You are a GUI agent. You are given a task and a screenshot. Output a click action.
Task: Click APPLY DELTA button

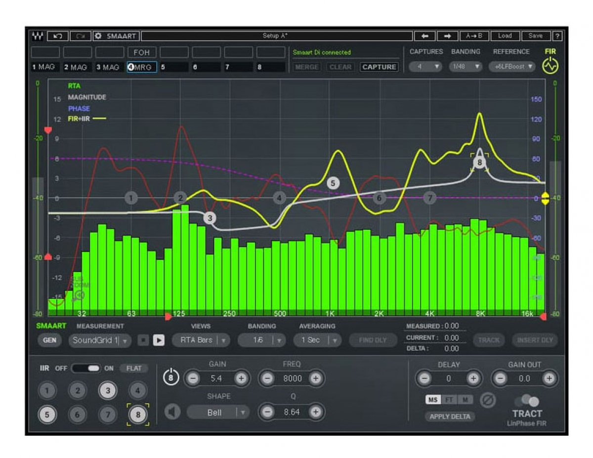tap(450, 416)
